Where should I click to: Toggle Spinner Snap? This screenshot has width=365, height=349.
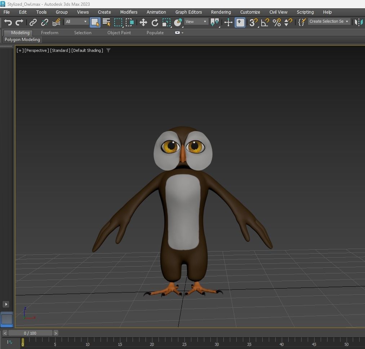coord(288,22)
